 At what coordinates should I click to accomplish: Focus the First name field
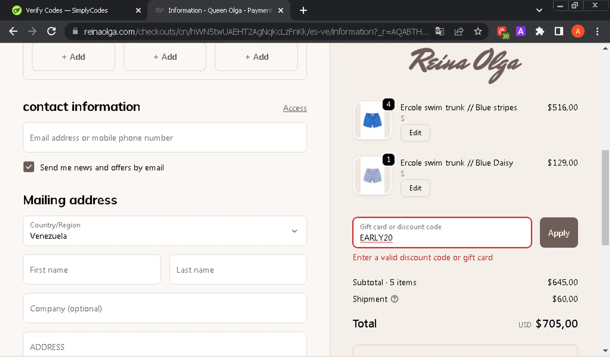coord(92,270)
